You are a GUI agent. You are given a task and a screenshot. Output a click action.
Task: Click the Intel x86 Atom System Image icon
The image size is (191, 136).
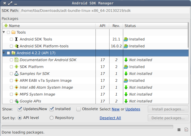(x=16, y=87)
